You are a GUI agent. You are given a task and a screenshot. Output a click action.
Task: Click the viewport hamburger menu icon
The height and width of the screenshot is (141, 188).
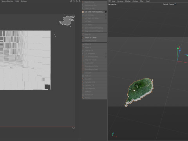110,1
